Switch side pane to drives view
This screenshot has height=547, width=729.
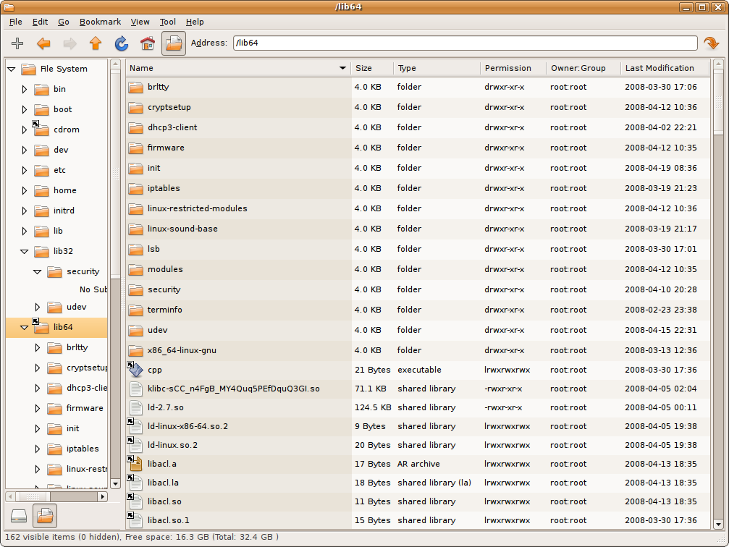(x=20, y=515)
